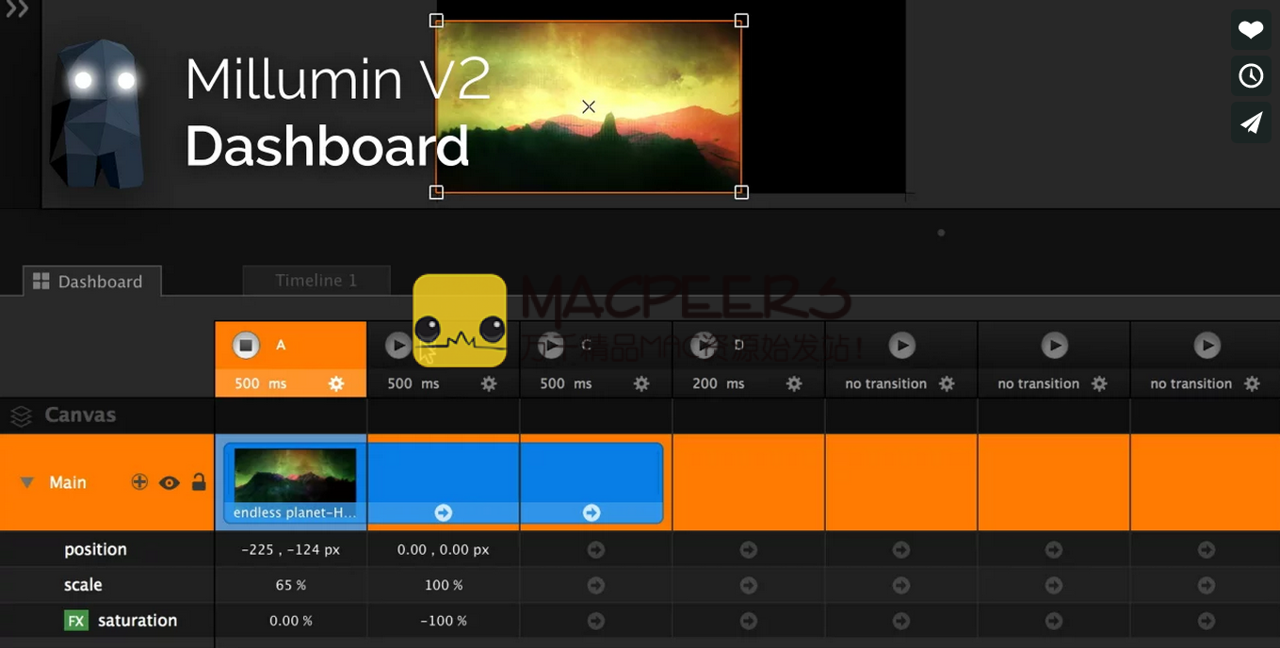The height and width of the screenshot is (648, 1280).
Task: Switch to the Dashboard tab
Action: tap(91, 281)
